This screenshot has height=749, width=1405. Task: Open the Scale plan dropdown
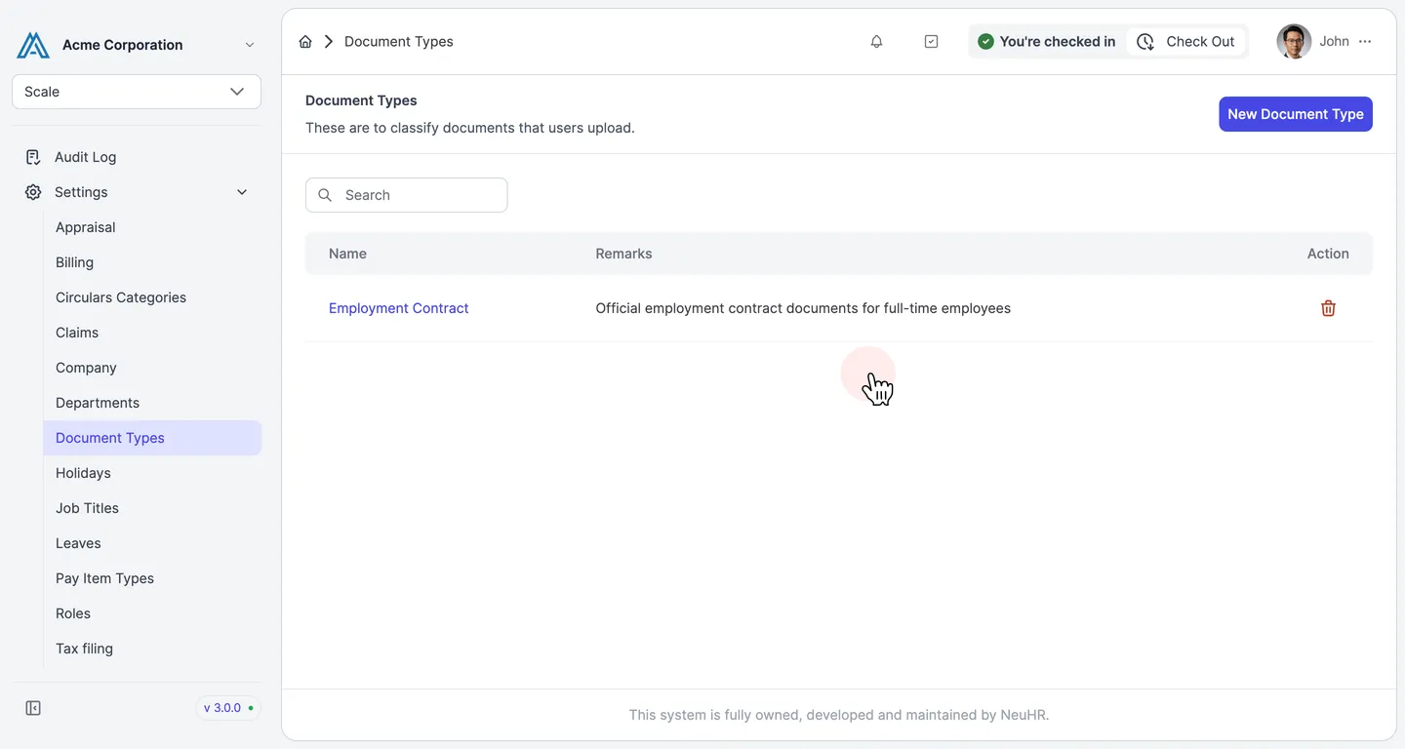137,92
